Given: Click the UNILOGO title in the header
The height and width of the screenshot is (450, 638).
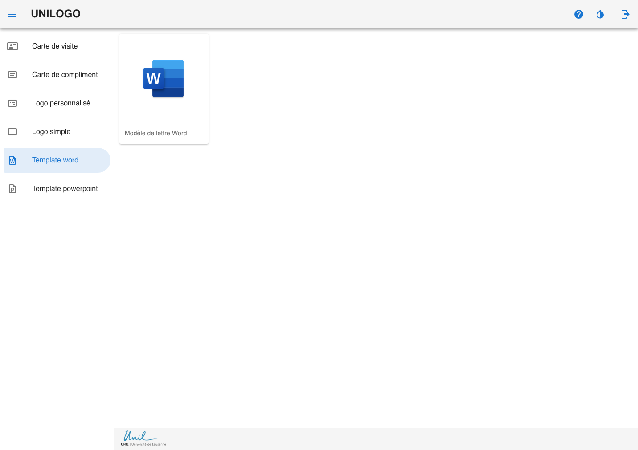Looking at the screenshot, I should tap(56, 14).
